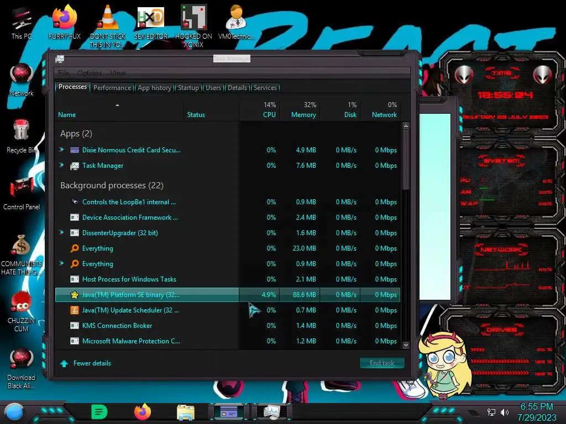This screenshot has height=424, width=566.
Task: Click the Java Platform SE binary star icon
Action: tap(75, 295)
